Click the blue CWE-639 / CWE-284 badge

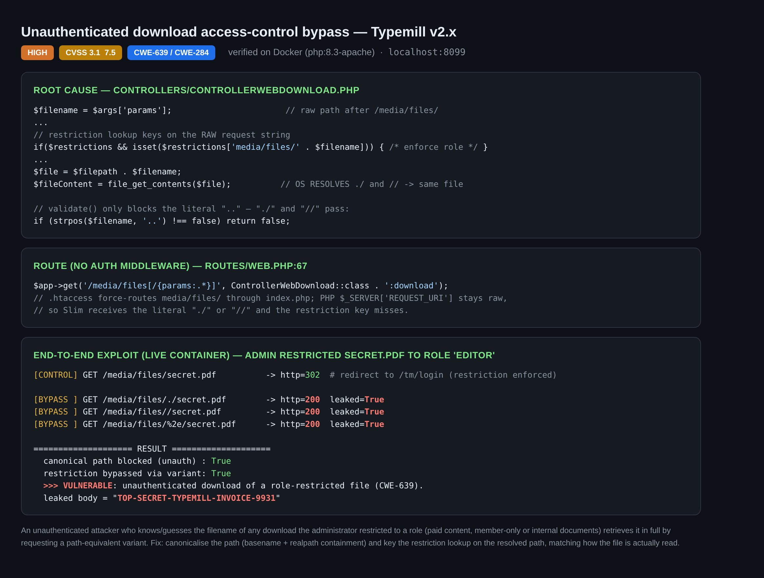click(171, 53)
